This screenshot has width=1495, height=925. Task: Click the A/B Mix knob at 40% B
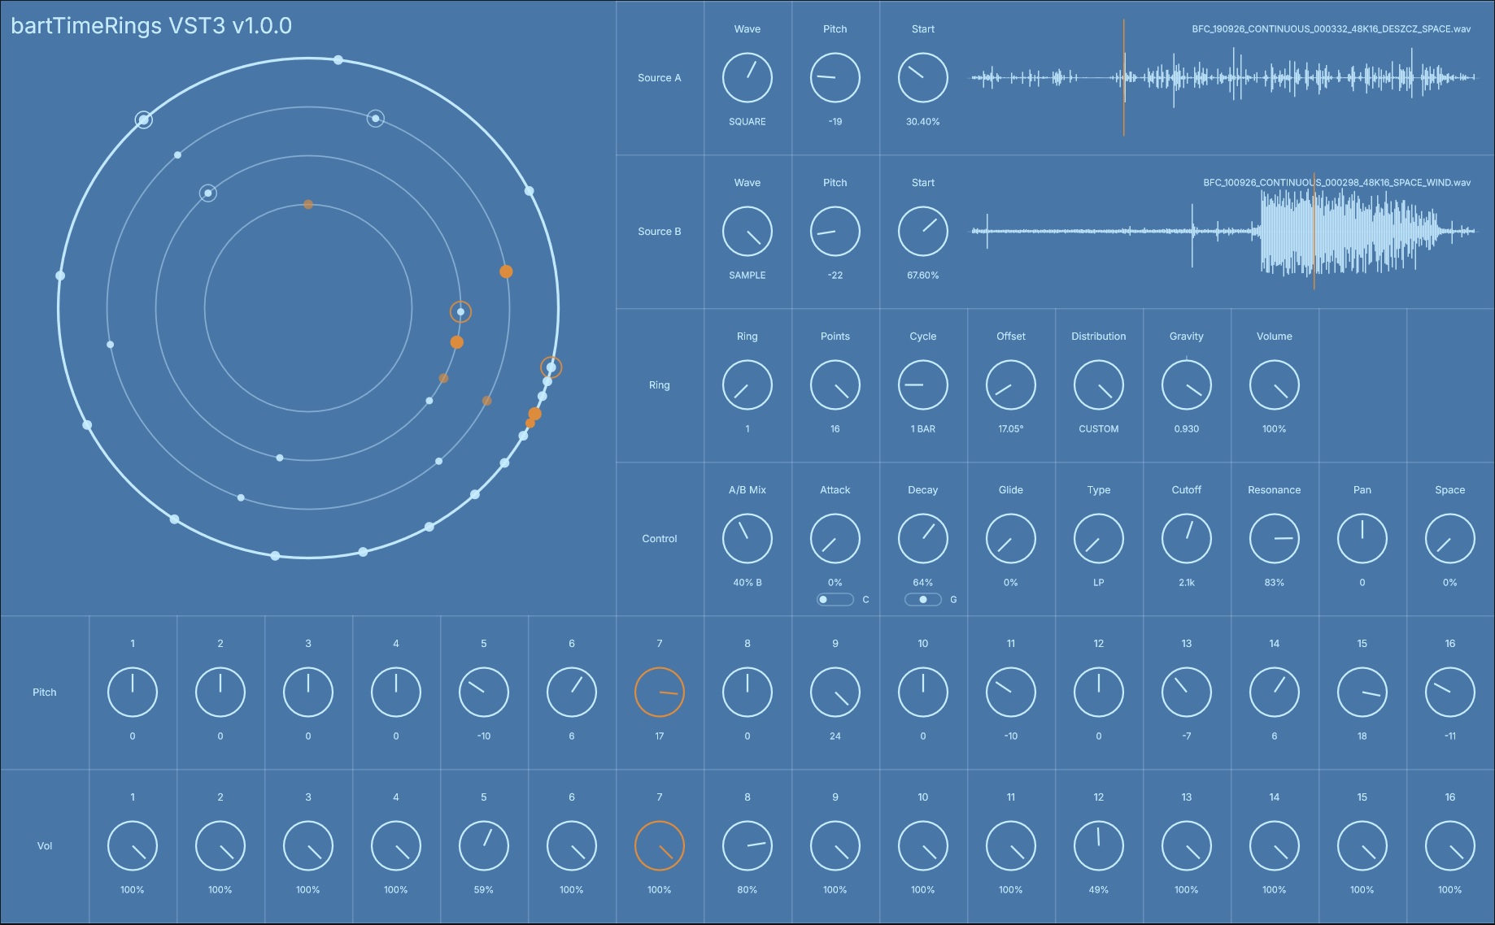coord(747,539)
